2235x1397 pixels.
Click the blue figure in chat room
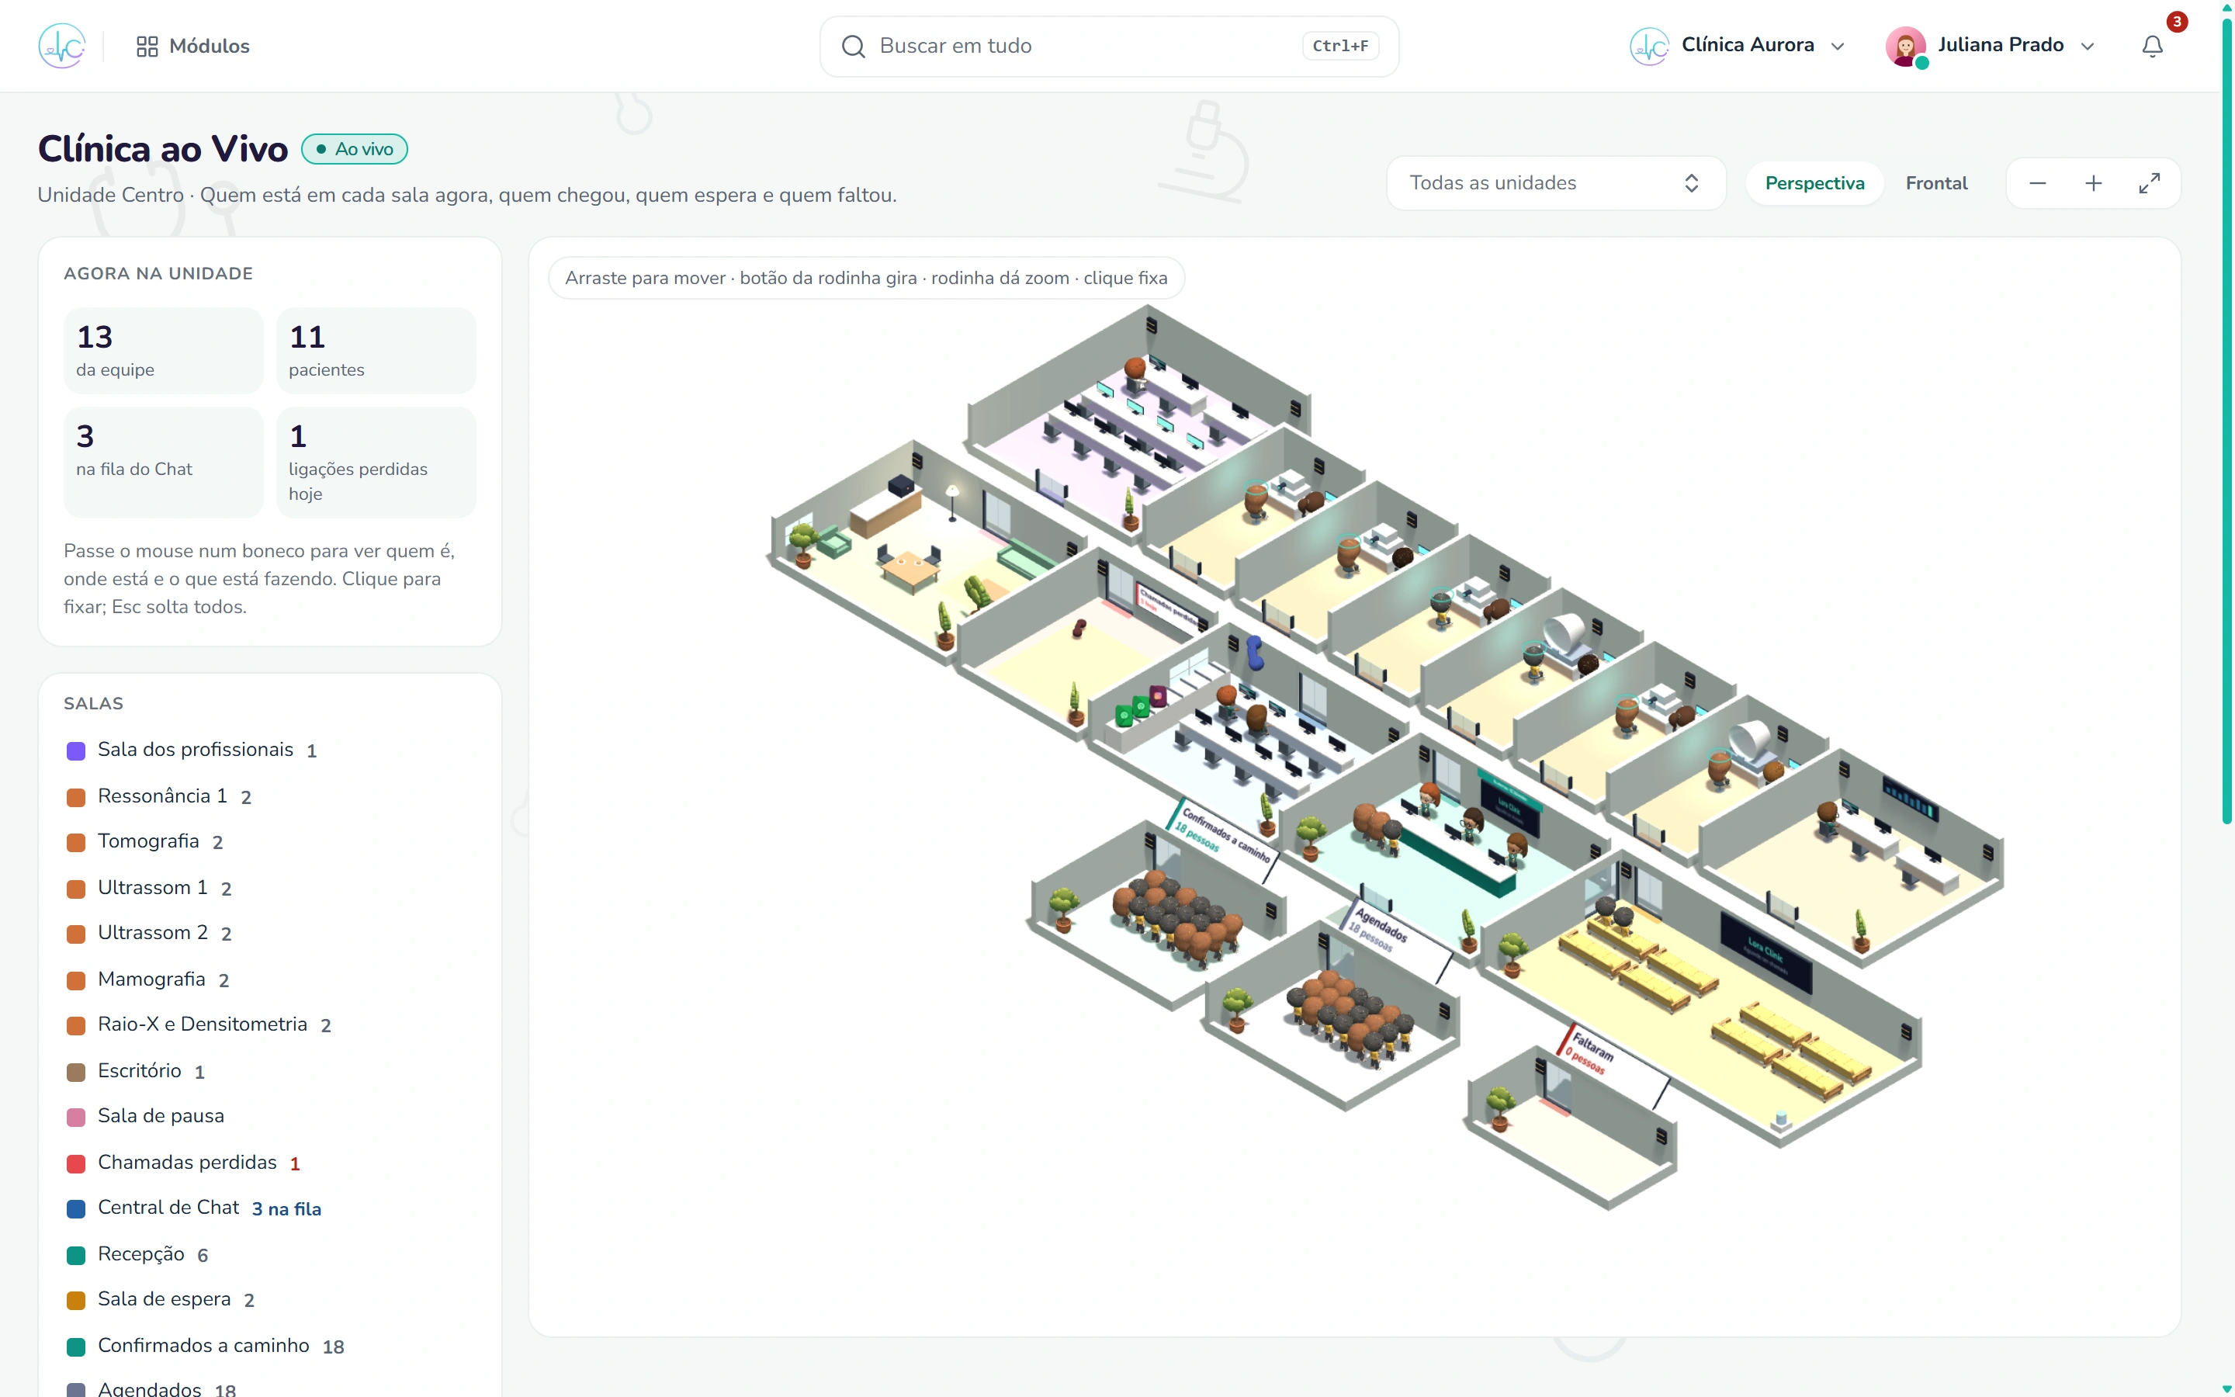coord(1254,652)
